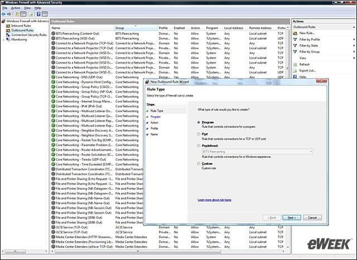Viewport: 357px width, 260px height.
Task: Select the Profile step in wizard steps
Action: [154, 128]
